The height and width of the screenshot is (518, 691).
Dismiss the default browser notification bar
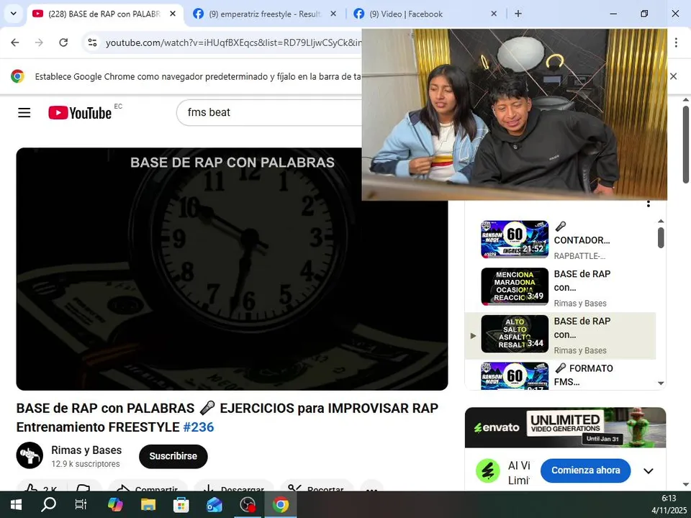(674, 76)
